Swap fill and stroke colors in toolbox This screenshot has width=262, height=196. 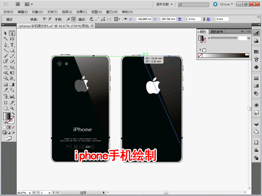coord(13,114)
